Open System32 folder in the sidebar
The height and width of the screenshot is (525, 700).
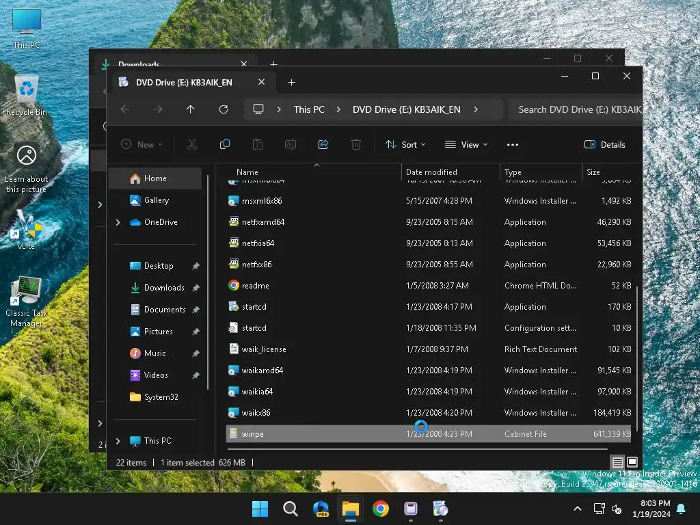161,397
